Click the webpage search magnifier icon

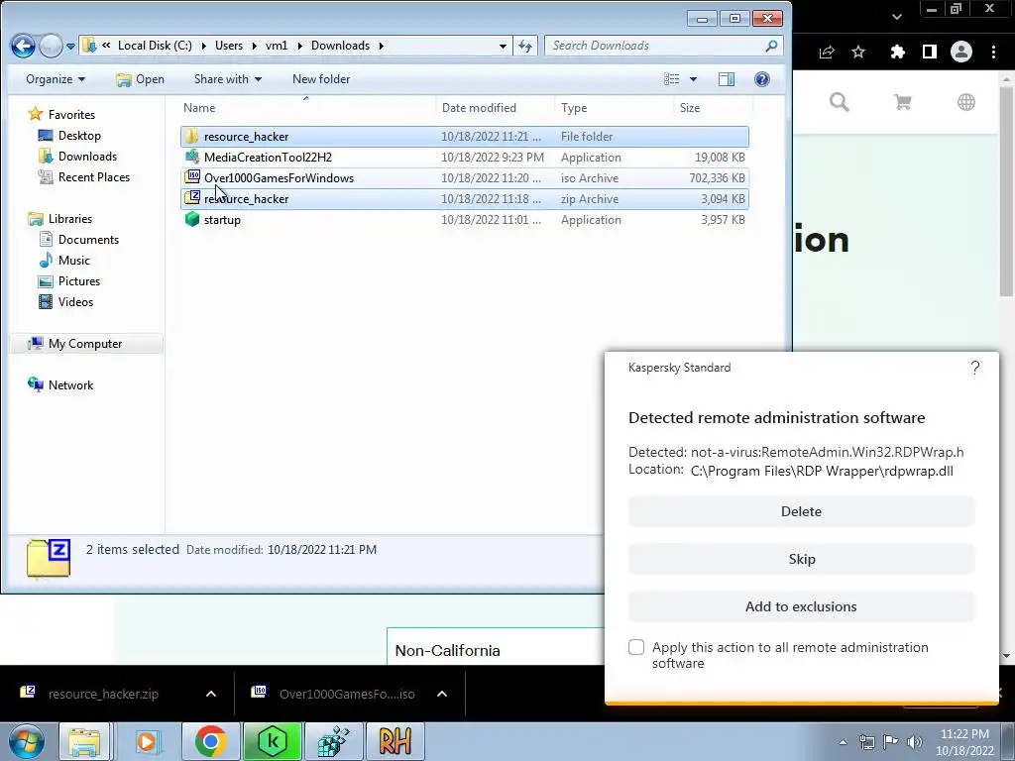coord(840,102)
